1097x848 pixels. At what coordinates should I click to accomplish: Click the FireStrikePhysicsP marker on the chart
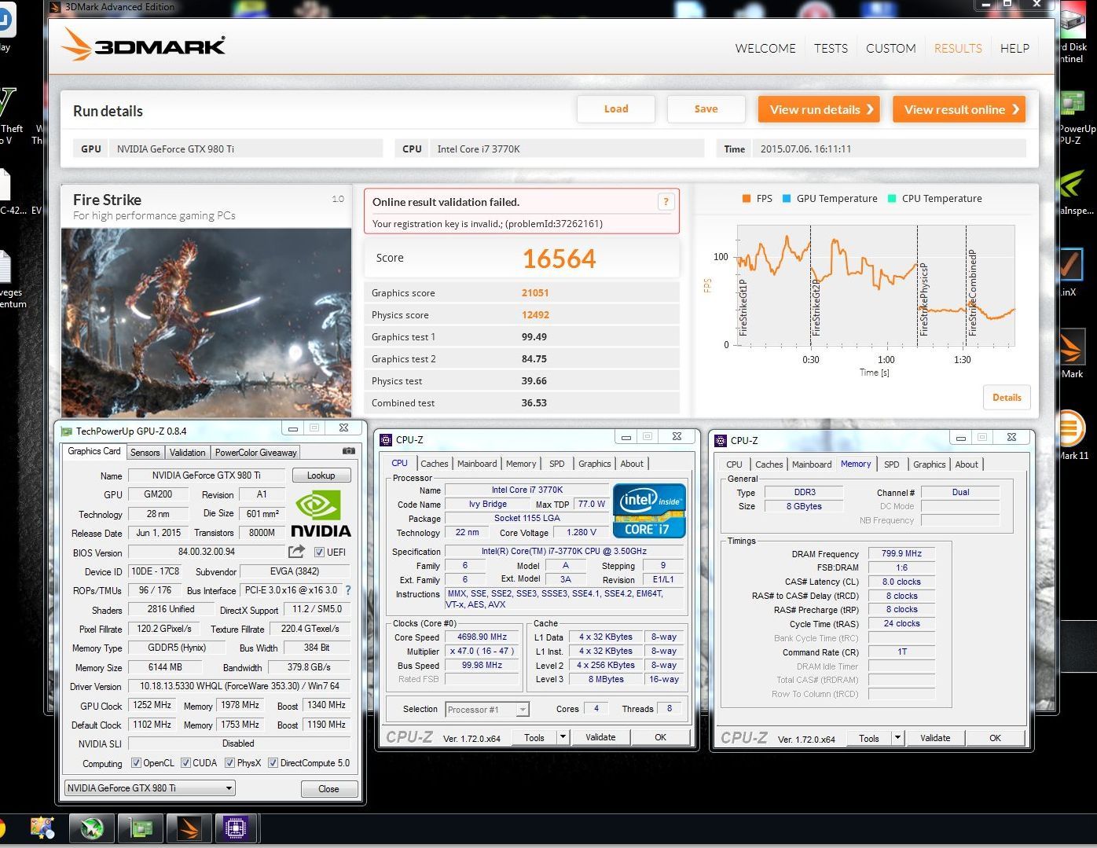[923, 299]
